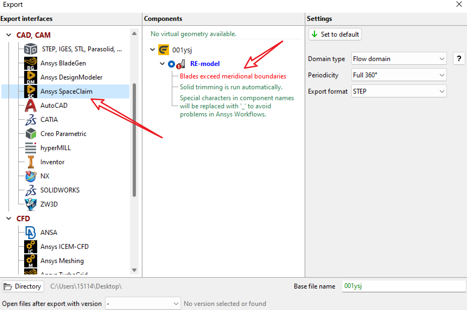Click the Ansys ICEM-CFD icon

click(x=31, y=247)
